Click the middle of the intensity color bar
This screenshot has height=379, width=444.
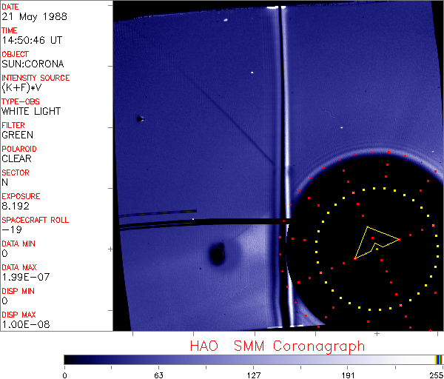(253, 359)
